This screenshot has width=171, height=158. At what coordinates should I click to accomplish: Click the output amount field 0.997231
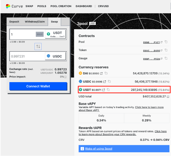tap(27, 56)
